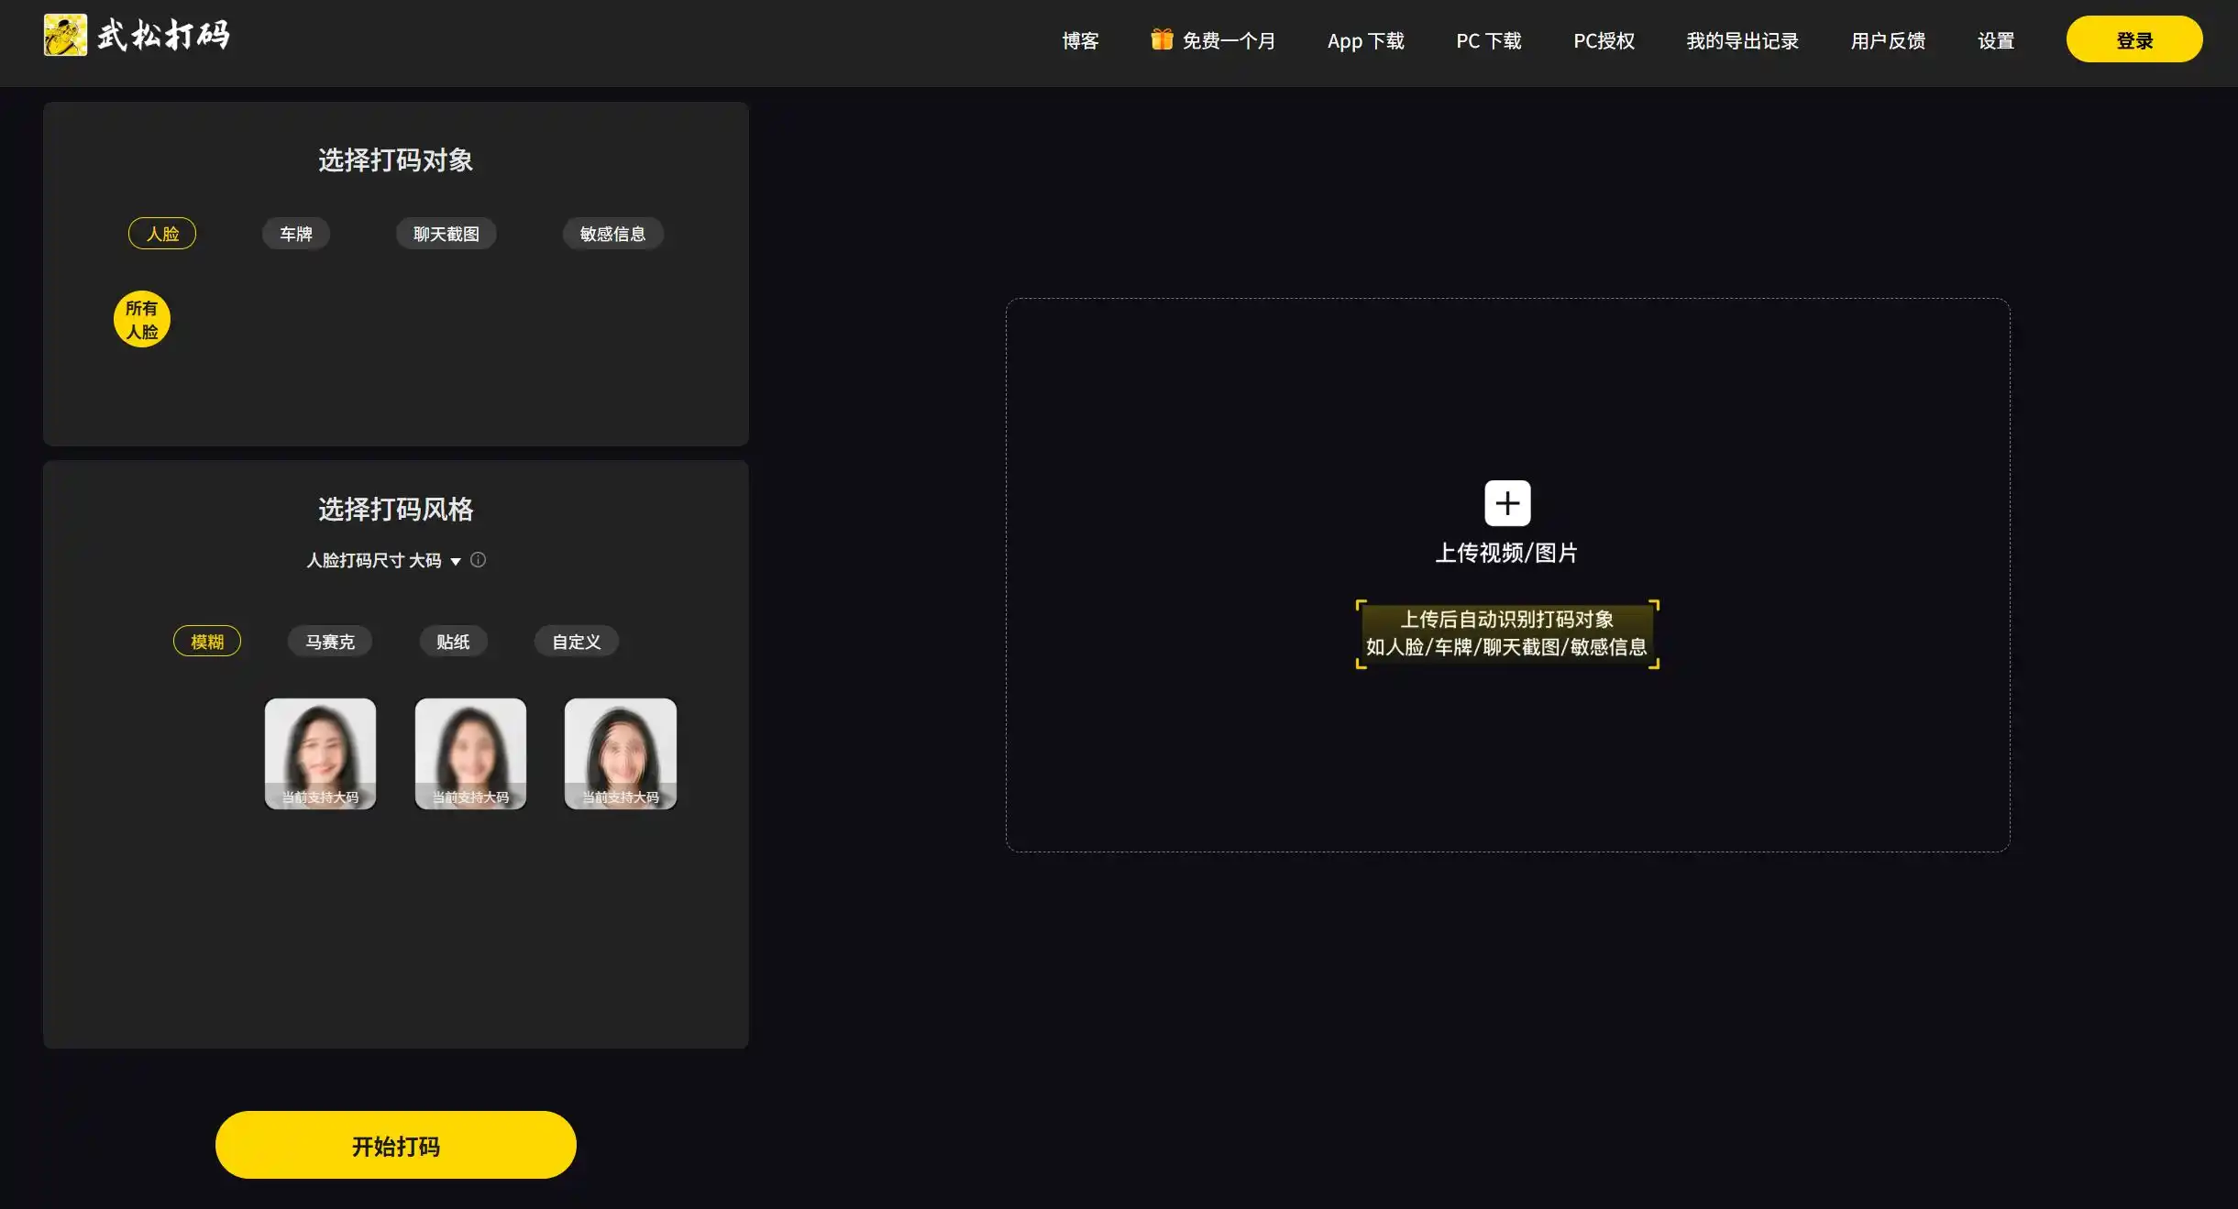Choose the 贴纸 style tab
Image resolution: width=2238 pixels, height=1209 pixels.
coord(453,642)
